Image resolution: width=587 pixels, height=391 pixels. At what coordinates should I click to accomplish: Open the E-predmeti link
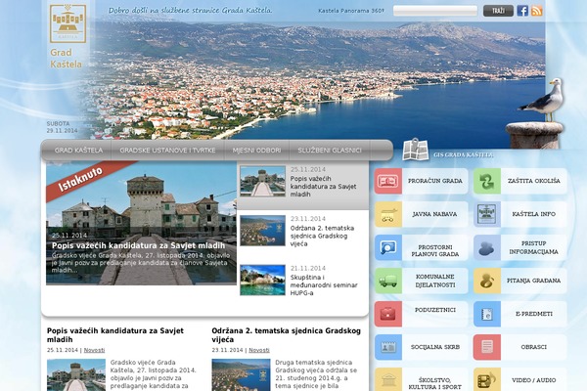tap(534, 314)
